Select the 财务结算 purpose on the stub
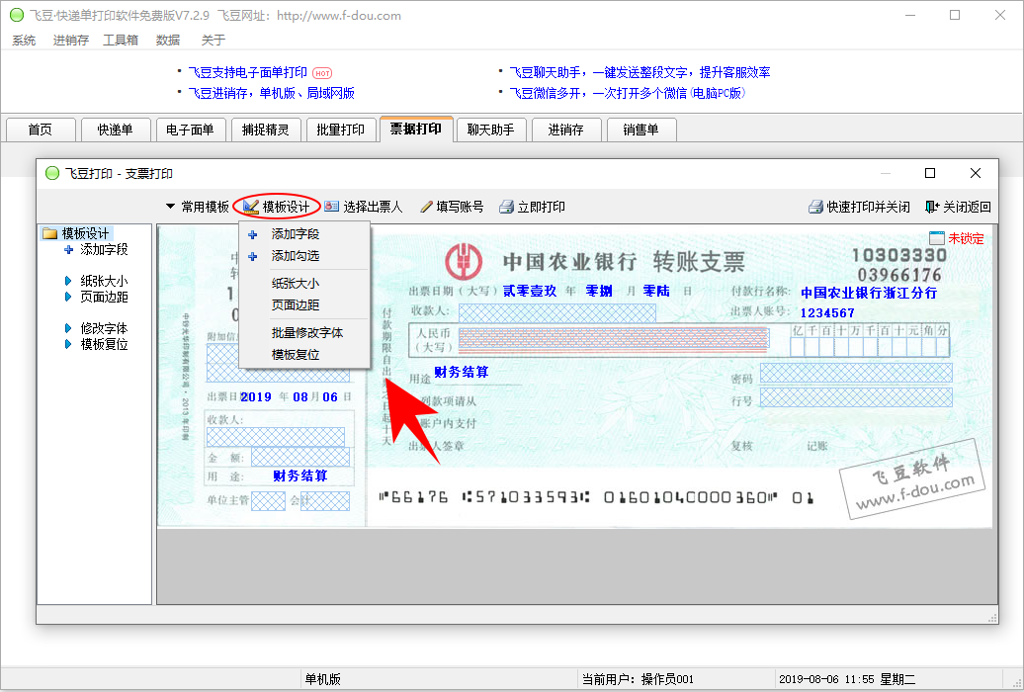Viewport: 1024px width, 692px height. pyautogui.click(x=300, y=476)
